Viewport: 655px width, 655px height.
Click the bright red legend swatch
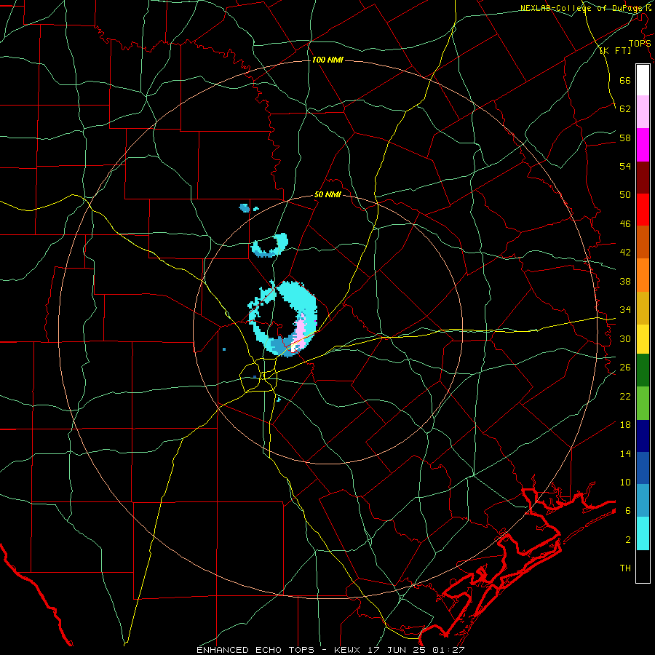click(643, 210)
